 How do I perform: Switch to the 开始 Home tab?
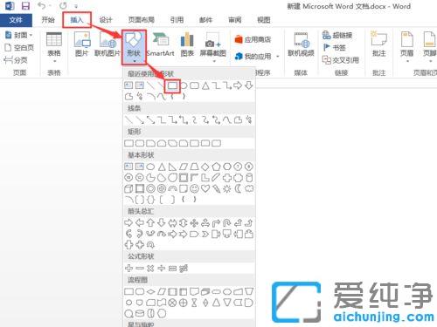pos(48,20)
